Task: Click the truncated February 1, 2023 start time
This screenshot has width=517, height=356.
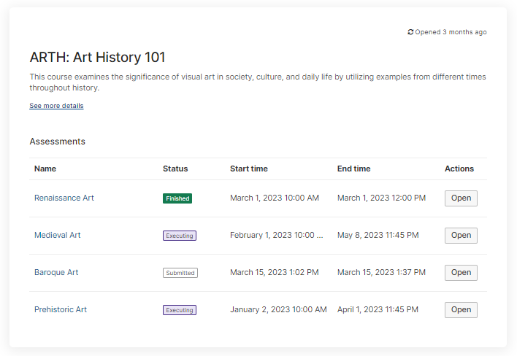Action: click(277, 235)
